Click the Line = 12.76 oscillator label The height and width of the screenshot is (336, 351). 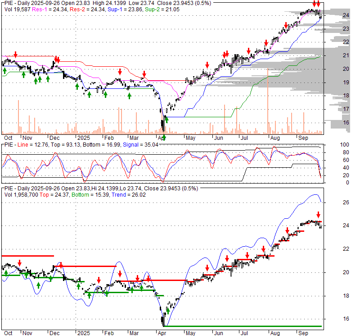[33, 145]
